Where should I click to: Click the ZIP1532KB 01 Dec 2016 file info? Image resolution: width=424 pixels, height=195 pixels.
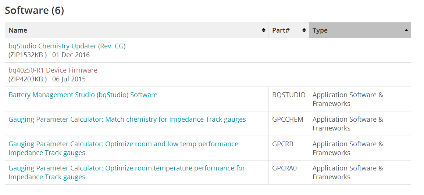click(x=49, y=55)
